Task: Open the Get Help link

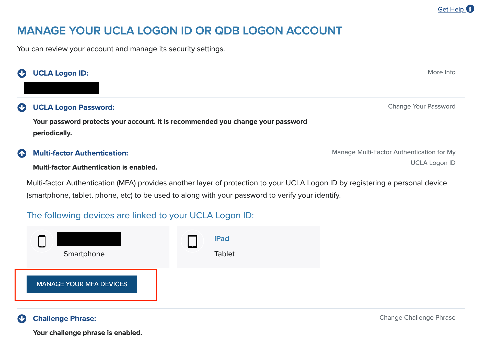Action: pos(451,9)
